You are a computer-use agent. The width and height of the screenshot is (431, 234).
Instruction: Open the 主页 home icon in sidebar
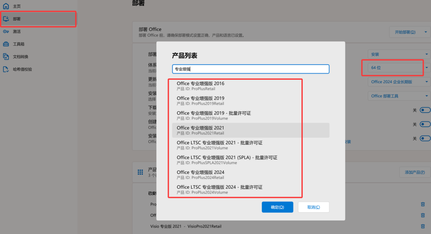(6, 6)
